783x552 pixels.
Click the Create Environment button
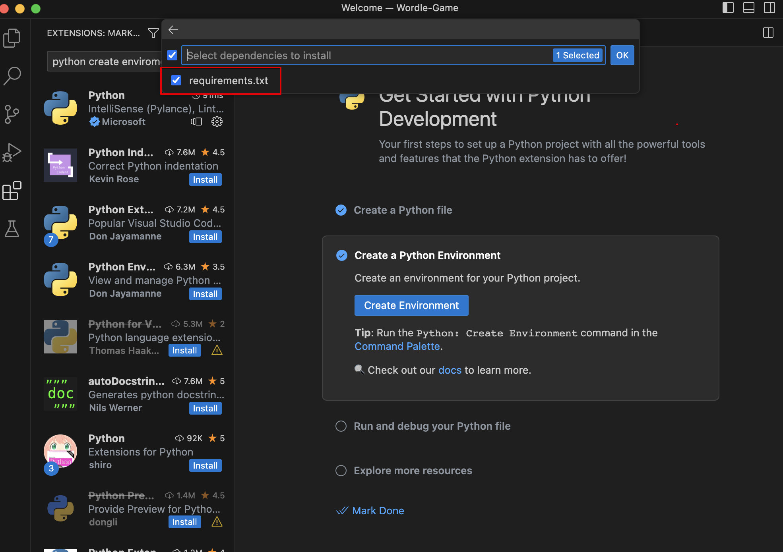[x=411, y=305]
